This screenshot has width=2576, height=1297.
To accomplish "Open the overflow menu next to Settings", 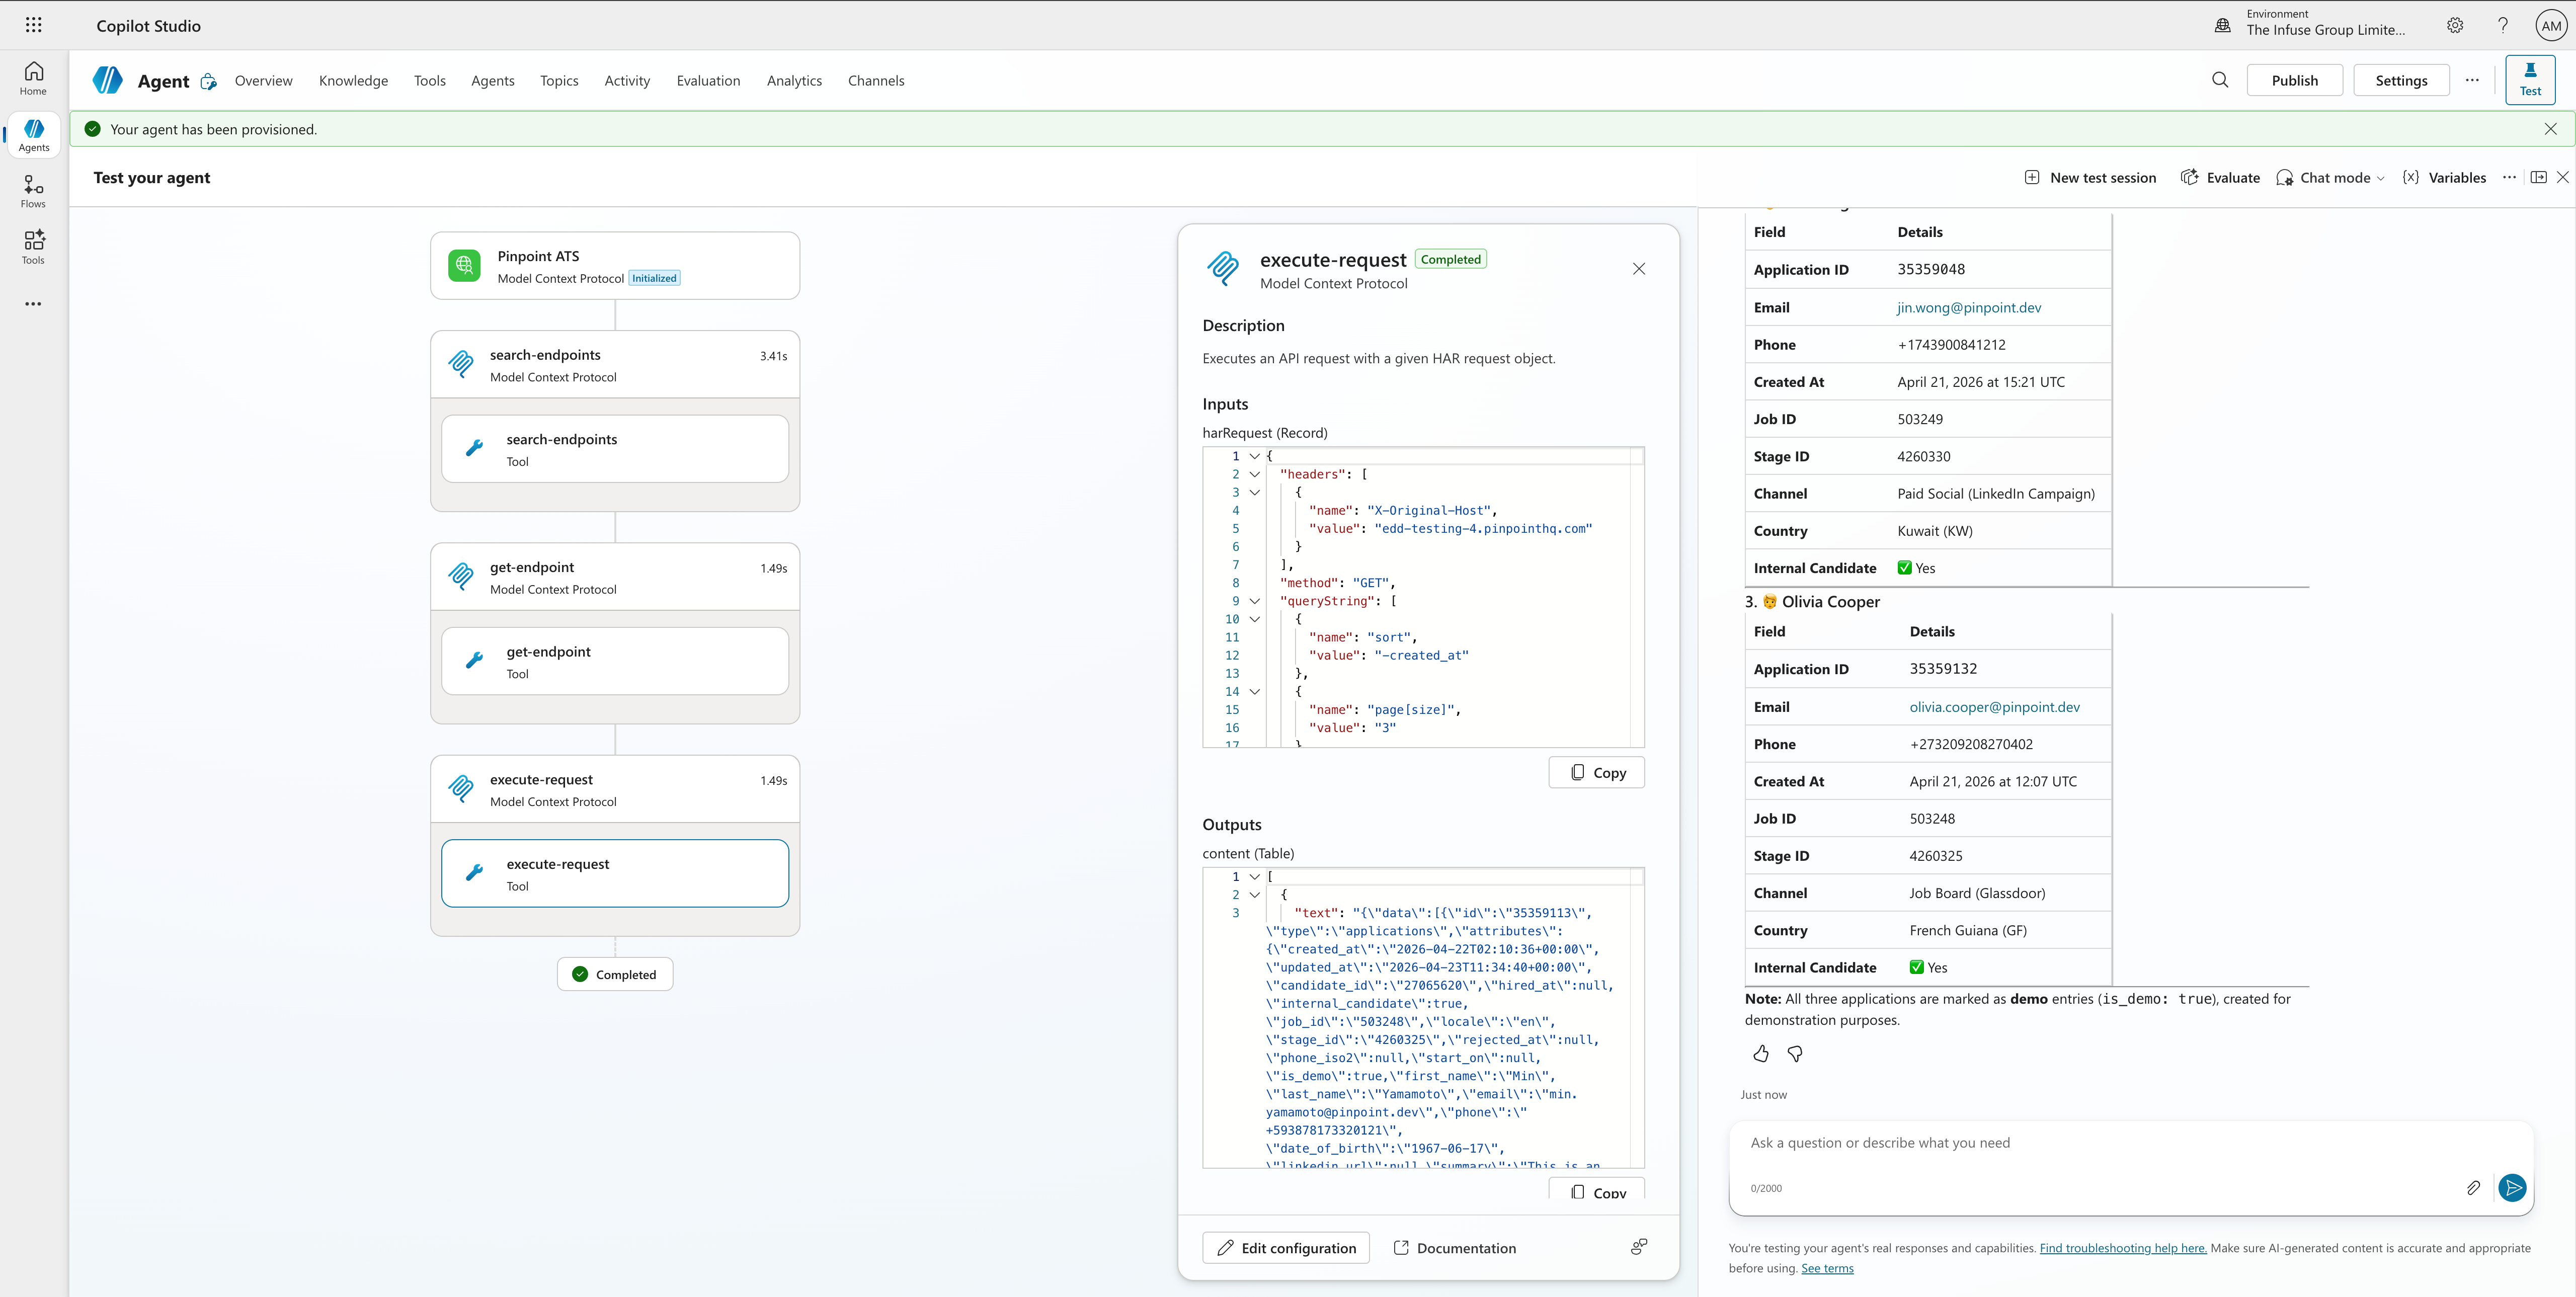I will coord(2472,80).
